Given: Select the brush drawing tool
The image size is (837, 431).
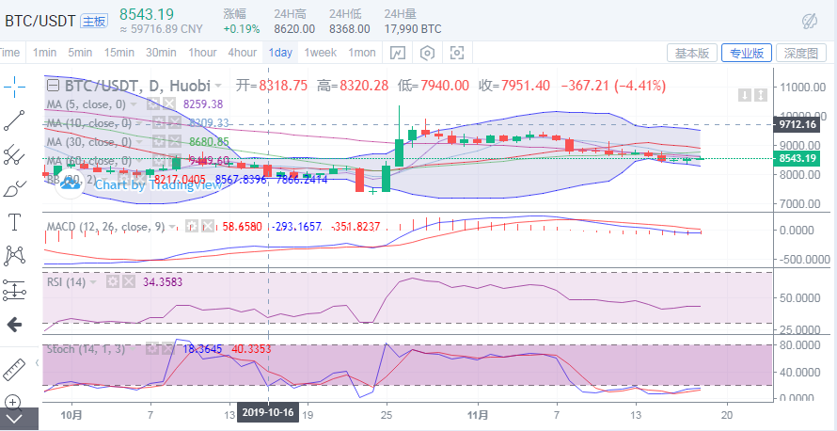Looking at the screenshot, I should tap(14, 188).
